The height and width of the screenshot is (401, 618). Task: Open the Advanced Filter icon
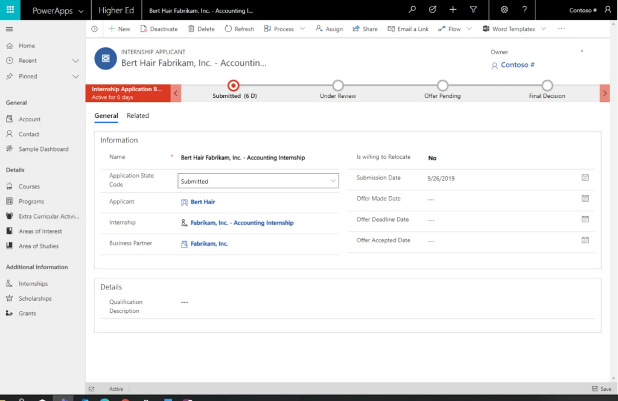[x=473, y=10]
